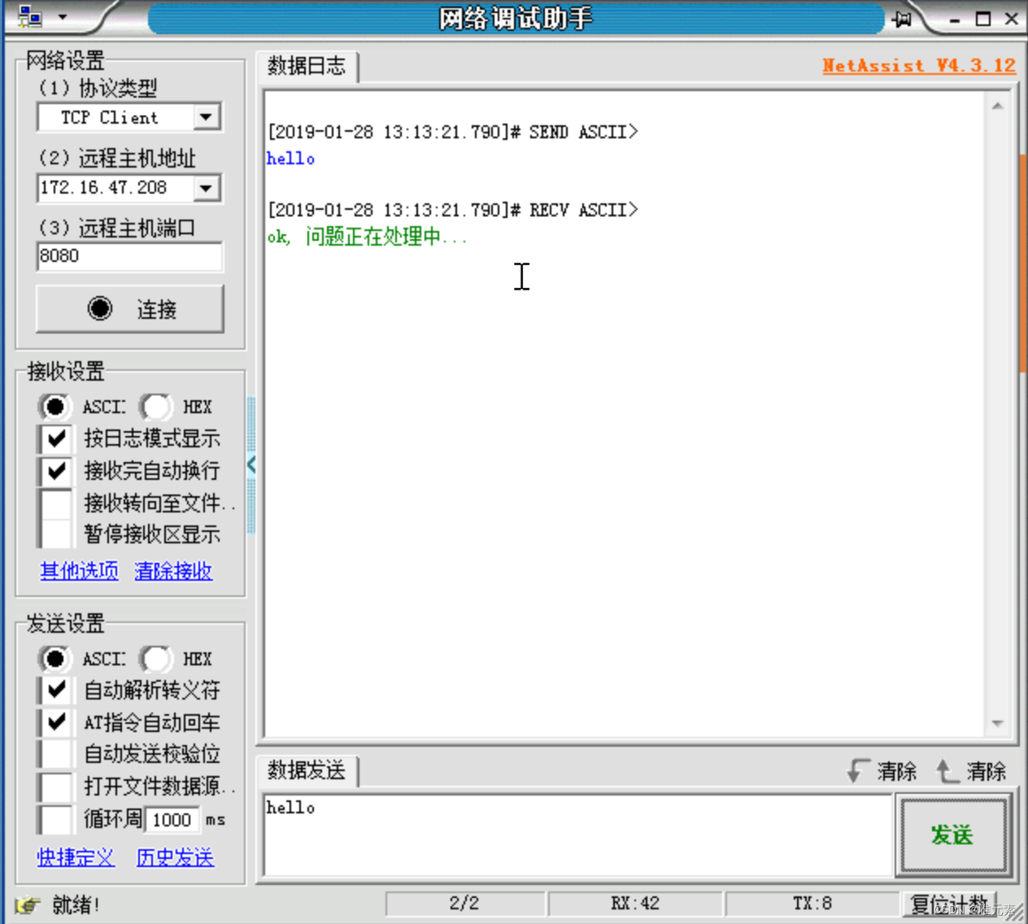Switch to the 数据日志 tab
This screenshot has width=1028, height=924.
click(x=307, y=67)
